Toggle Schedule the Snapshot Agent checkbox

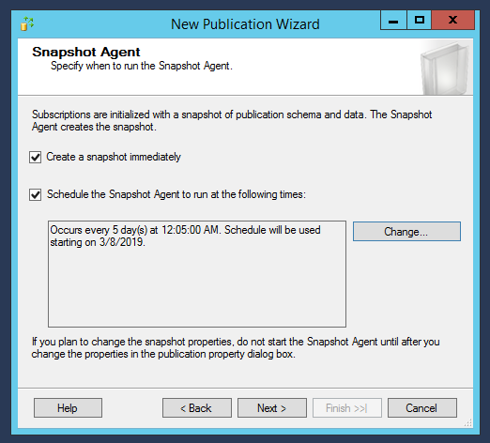coord(35,194)
